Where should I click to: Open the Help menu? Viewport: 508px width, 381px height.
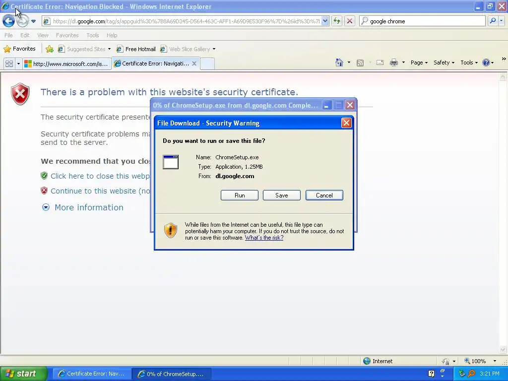click(112, 35)
